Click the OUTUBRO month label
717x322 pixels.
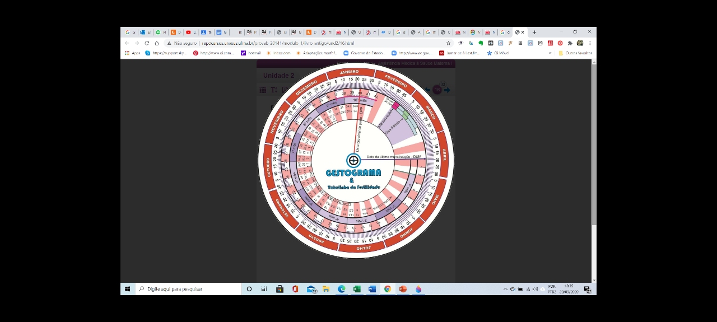[x=269, y=168]
